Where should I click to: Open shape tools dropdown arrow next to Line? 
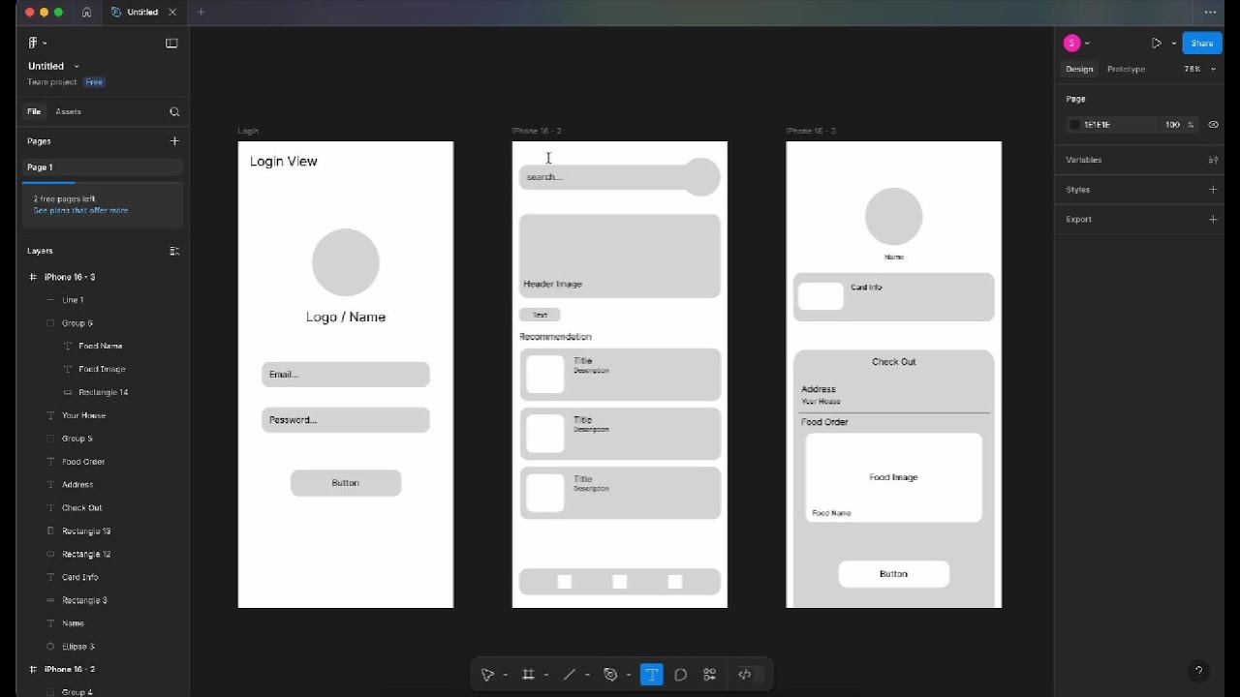tap(587, 675)
